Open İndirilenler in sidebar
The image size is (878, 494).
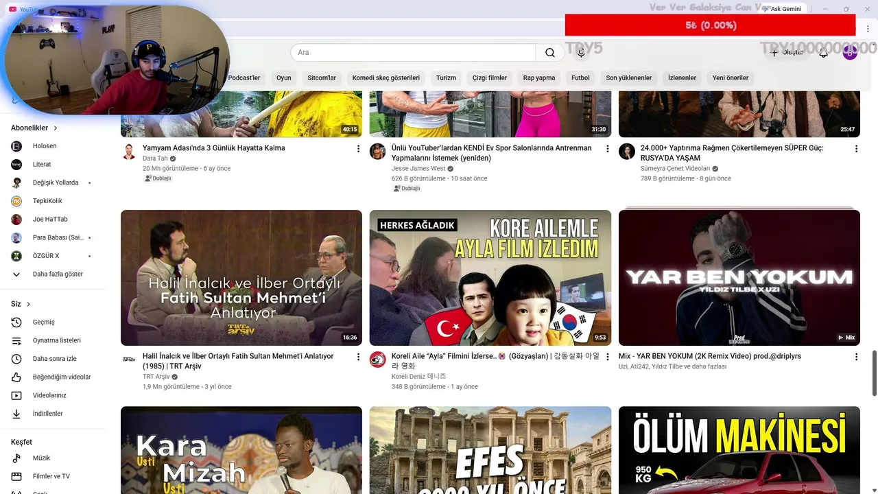(x=52, y=414)
